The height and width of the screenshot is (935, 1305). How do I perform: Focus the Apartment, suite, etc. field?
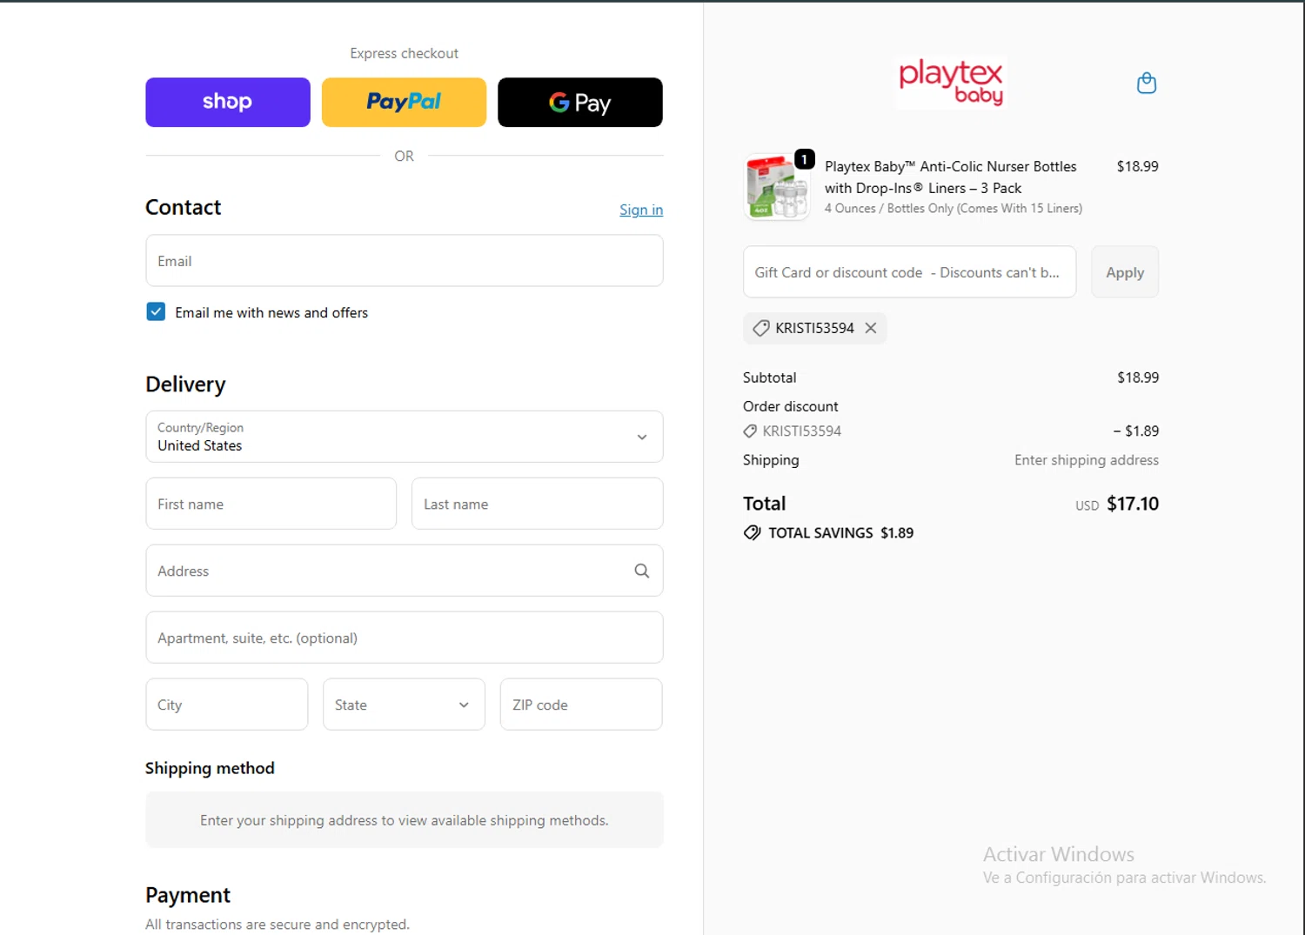pyautogui.click(x=405, y=638)
